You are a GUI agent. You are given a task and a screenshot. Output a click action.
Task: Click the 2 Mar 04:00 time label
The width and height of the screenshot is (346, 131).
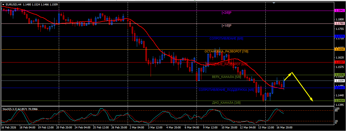pyautogui.click(x=136, y=127)
